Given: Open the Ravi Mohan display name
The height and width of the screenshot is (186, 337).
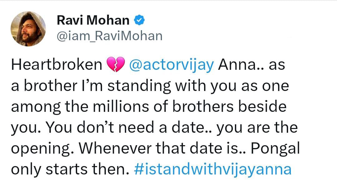Looking at the screenshot, I should coord(93,21).
